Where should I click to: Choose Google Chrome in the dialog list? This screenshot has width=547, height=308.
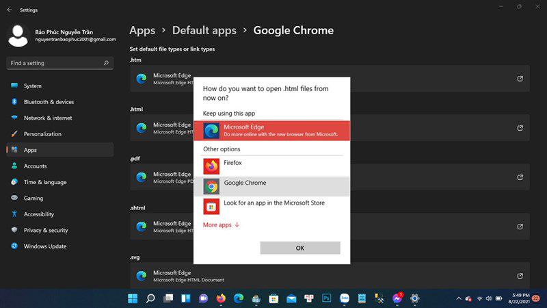[x=271, y=186]
